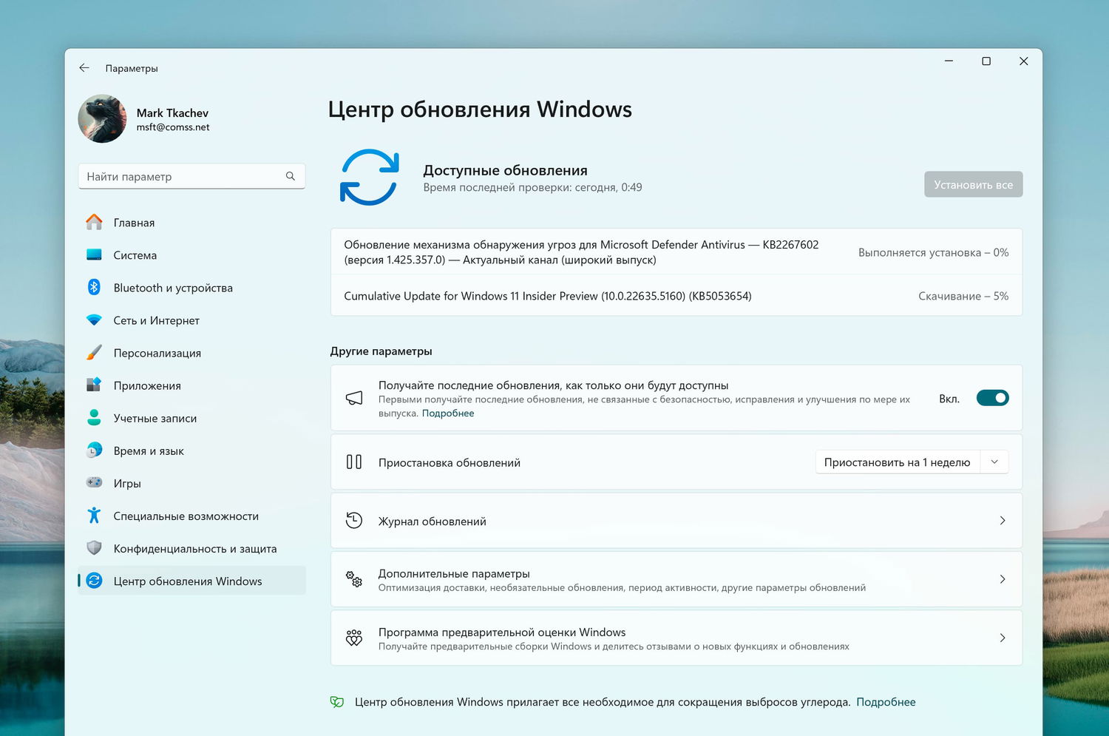The height and width of the screenshot is (736, 1109).
Task: Click the Время и язык globe-clock icon
Action: (94, 450)
